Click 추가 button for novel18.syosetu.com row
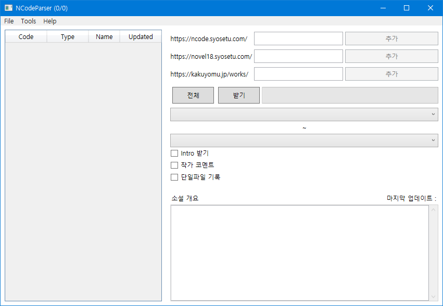 391,56
